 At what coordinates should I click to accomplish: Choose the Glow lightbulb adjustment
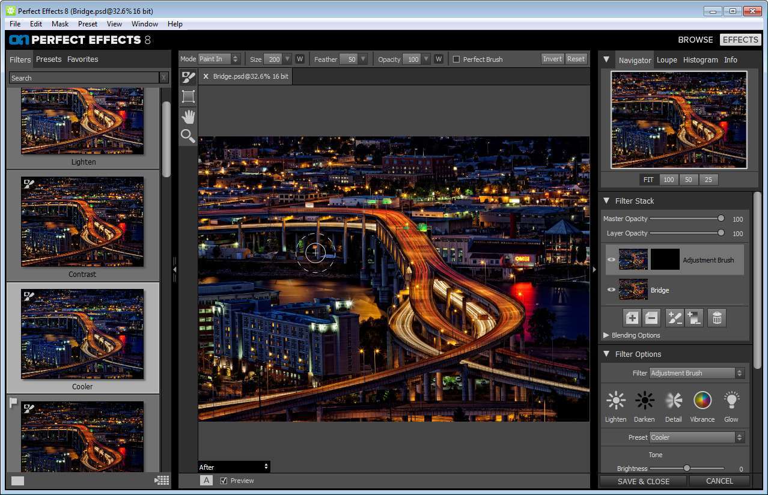(x=731, y=400)
